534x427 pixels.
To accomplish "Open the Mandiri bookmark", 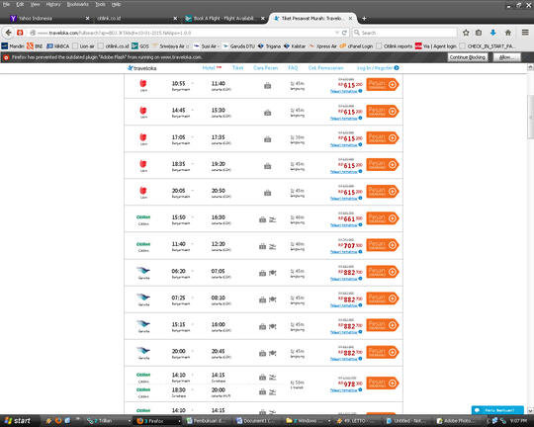I will [13, 46].
